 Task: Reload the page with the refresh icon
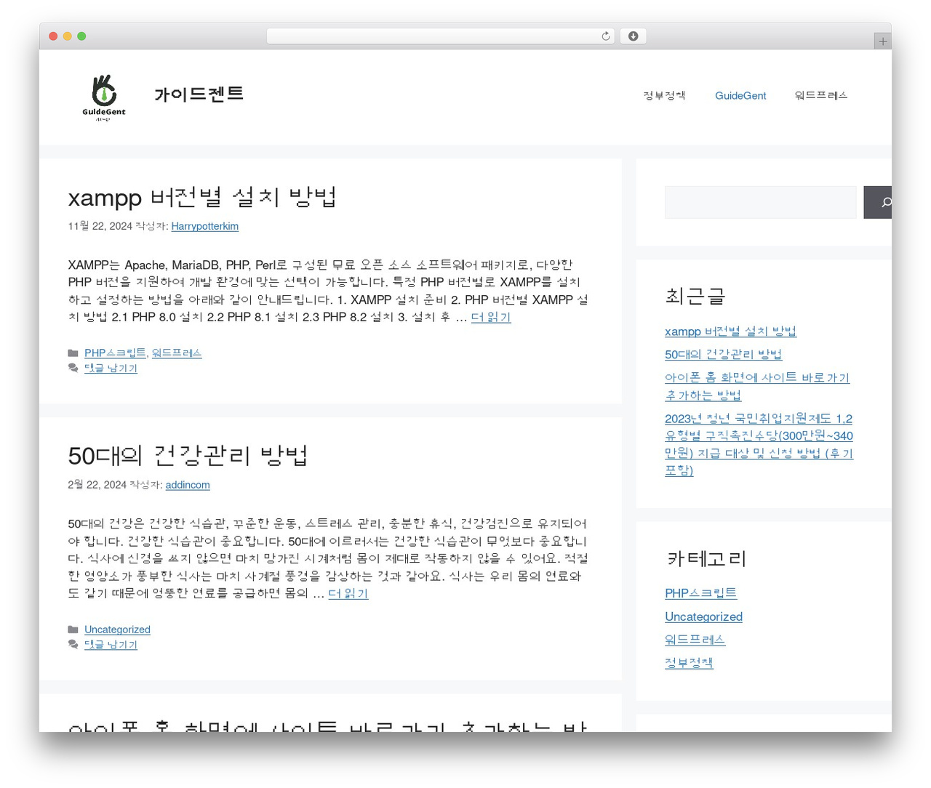click(605, 36)
